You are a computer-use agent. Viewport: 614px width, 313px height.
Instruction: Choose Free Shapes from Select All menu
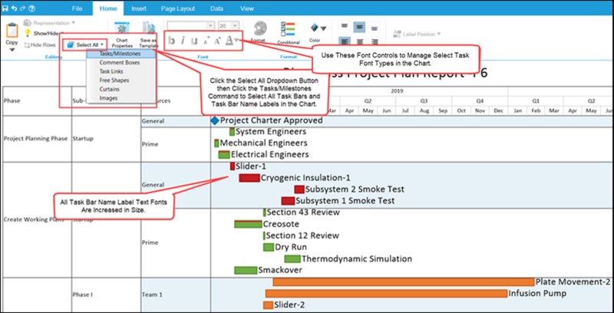121,81
